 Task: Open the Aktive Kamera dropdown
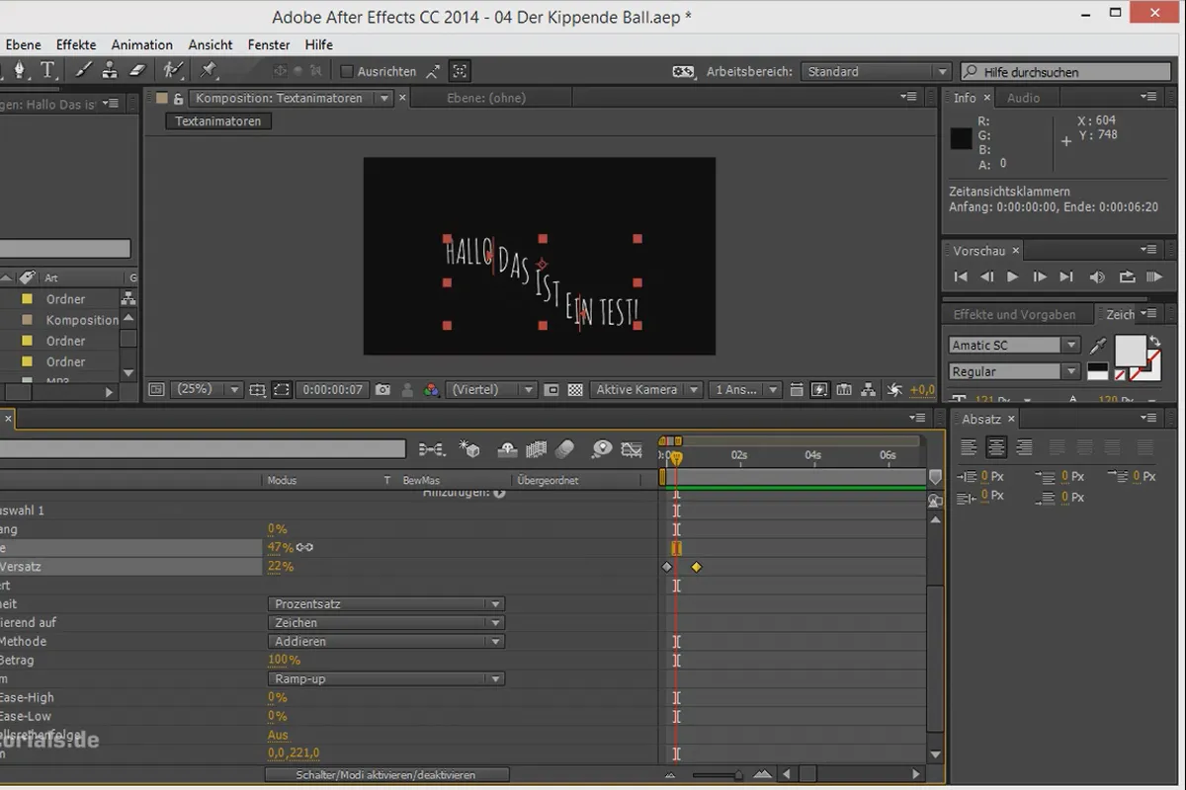[647, 390]
